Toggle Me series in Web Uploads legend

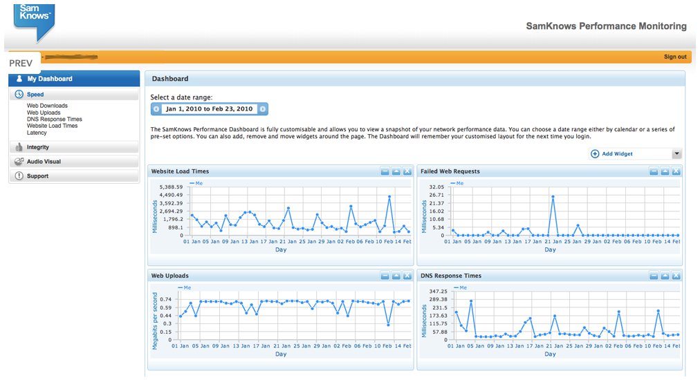tap(185, 287)
